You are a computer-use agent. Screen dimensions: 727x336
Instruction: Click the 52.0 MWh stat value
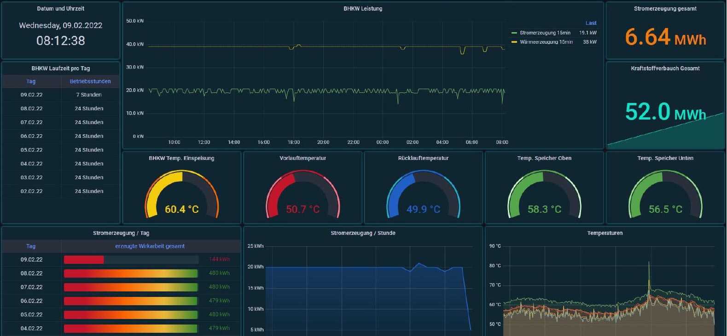[665, 112]
